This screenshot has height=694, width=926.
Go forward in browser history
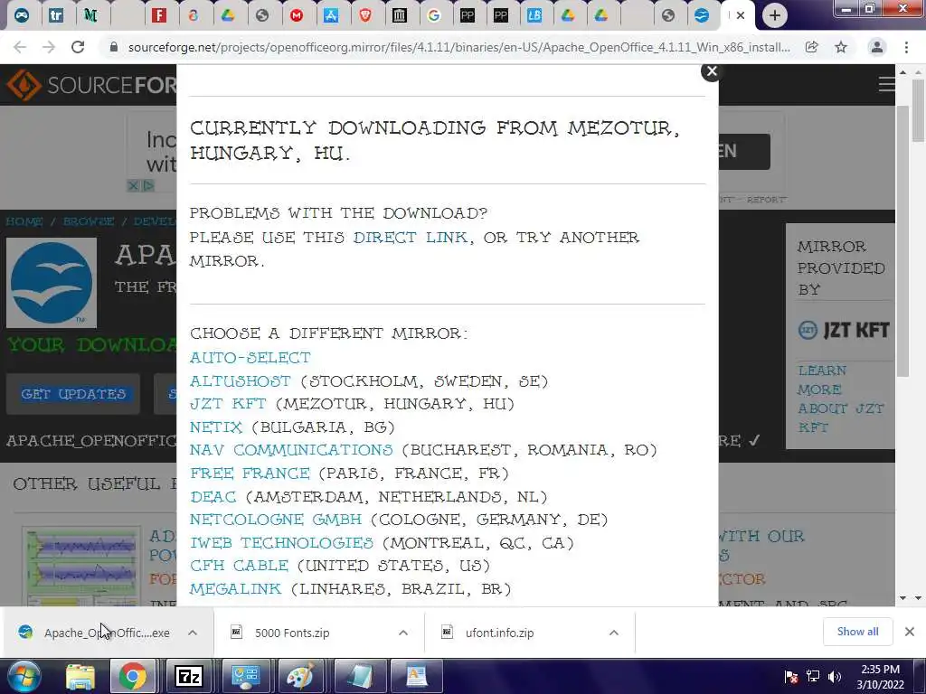click(x=49, y=47)
